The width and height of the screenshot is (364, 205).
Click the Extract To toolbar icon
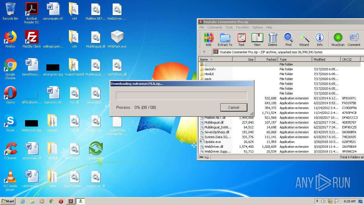225,39
